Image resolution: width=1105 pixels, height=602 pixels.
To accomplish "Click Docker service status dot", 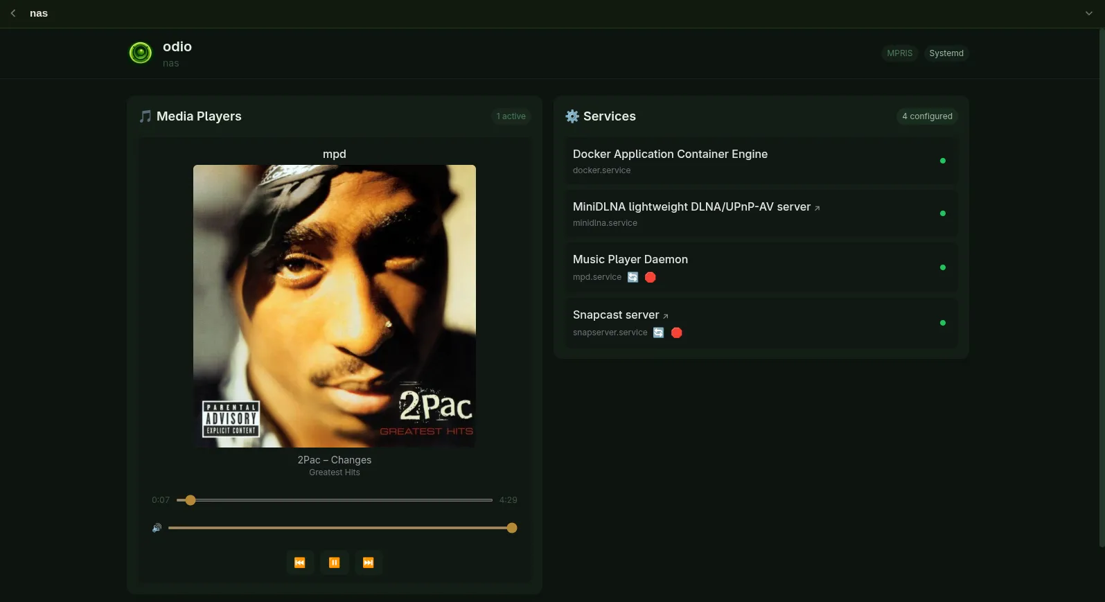I will (x=942, y=161).
